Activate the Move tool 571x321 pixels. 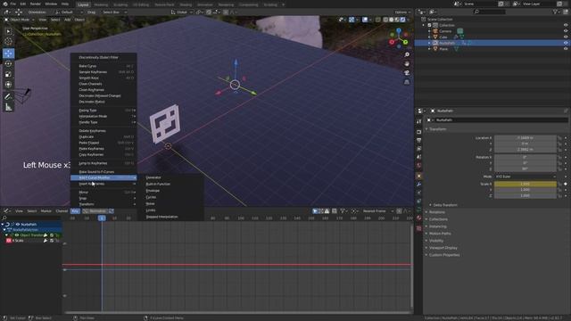point(8,53)
